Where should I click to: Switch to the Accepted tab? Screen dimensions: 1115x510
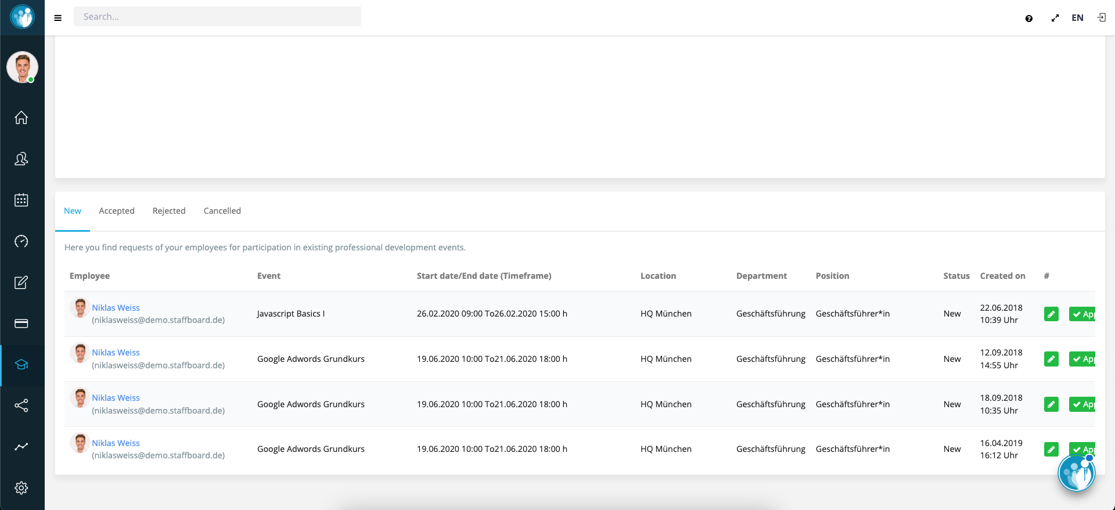117,211
